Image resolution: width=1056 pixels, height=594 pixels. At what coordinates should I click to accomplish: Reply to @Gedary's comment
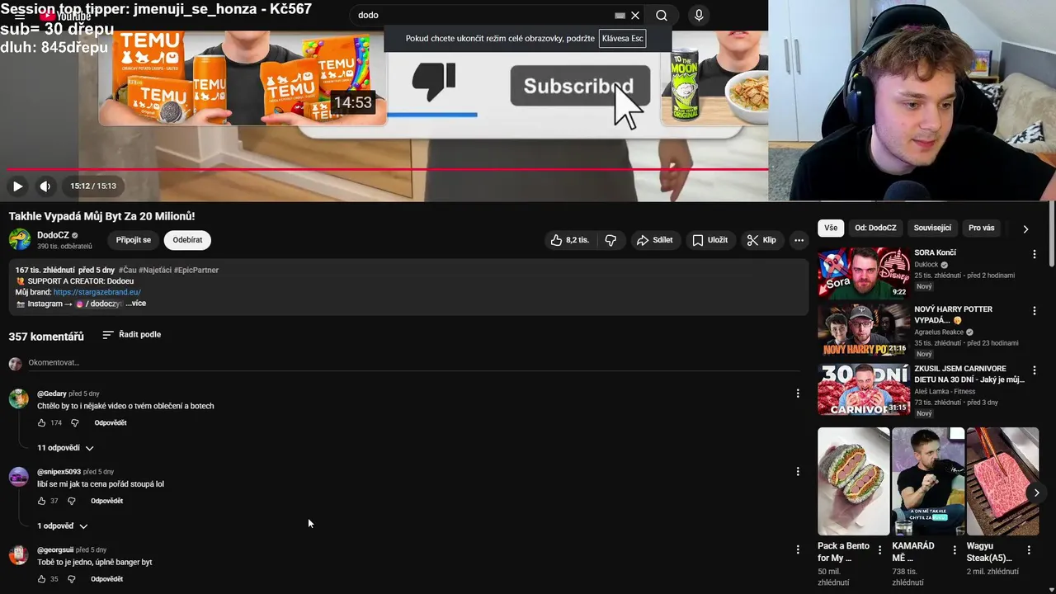(x=111, y=423)
